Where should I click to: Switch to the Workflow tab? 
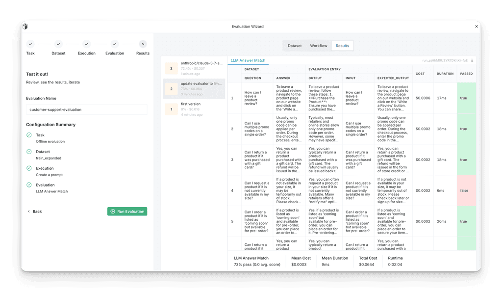(319, 46)
